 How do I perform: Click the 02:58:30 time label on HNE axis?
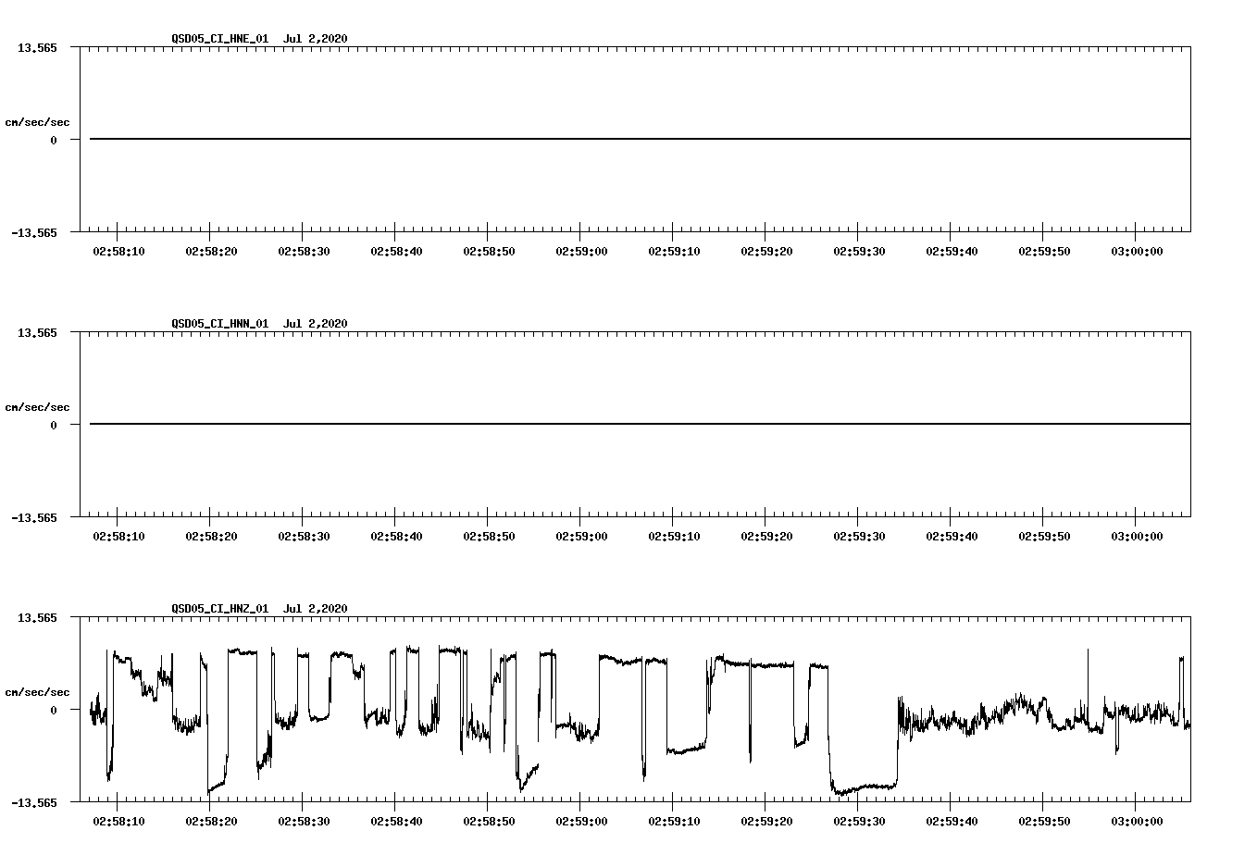pyautogui.click(x=304, y=252)
